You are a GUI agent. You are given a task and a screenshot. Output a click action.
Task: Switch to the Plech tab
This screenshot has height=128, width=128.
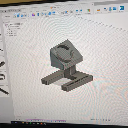point(37,11)
